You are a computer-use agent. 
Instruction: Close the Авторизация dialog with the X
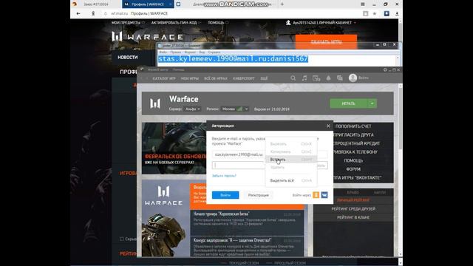pyautogui.click(x=328, y=126)
